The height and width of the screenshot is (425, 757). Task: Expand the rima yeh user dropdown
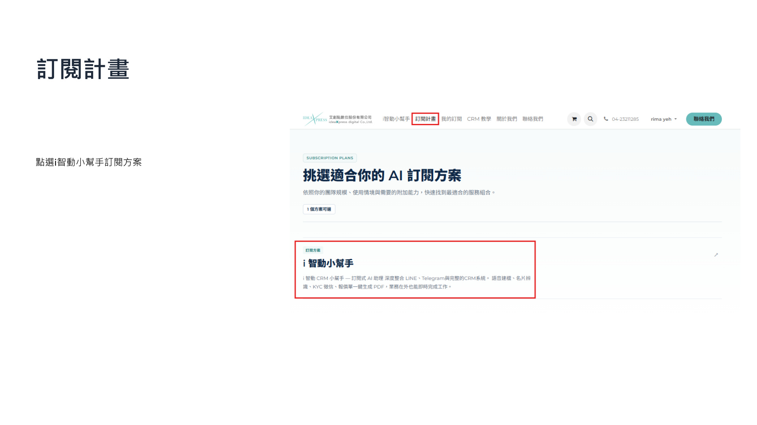(664, 119)
